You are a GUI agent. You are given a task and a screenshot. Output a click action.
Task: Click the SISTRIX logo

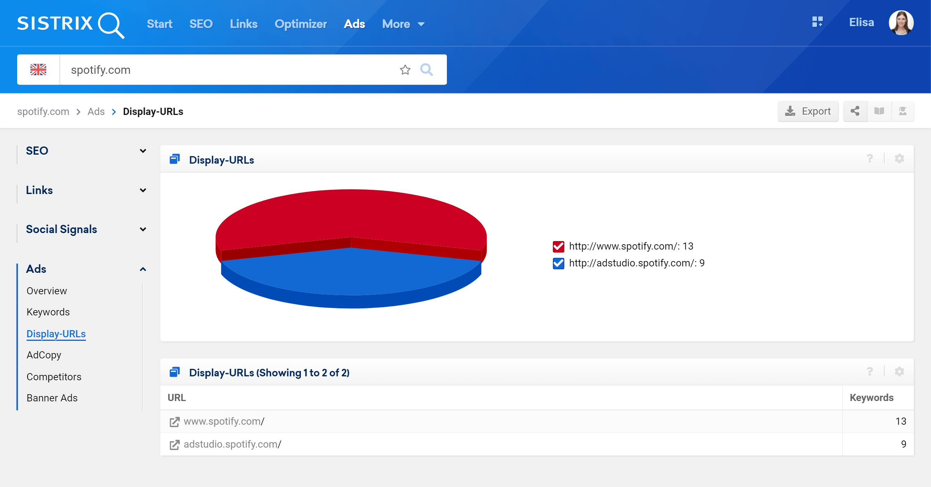tap(71, 25)
